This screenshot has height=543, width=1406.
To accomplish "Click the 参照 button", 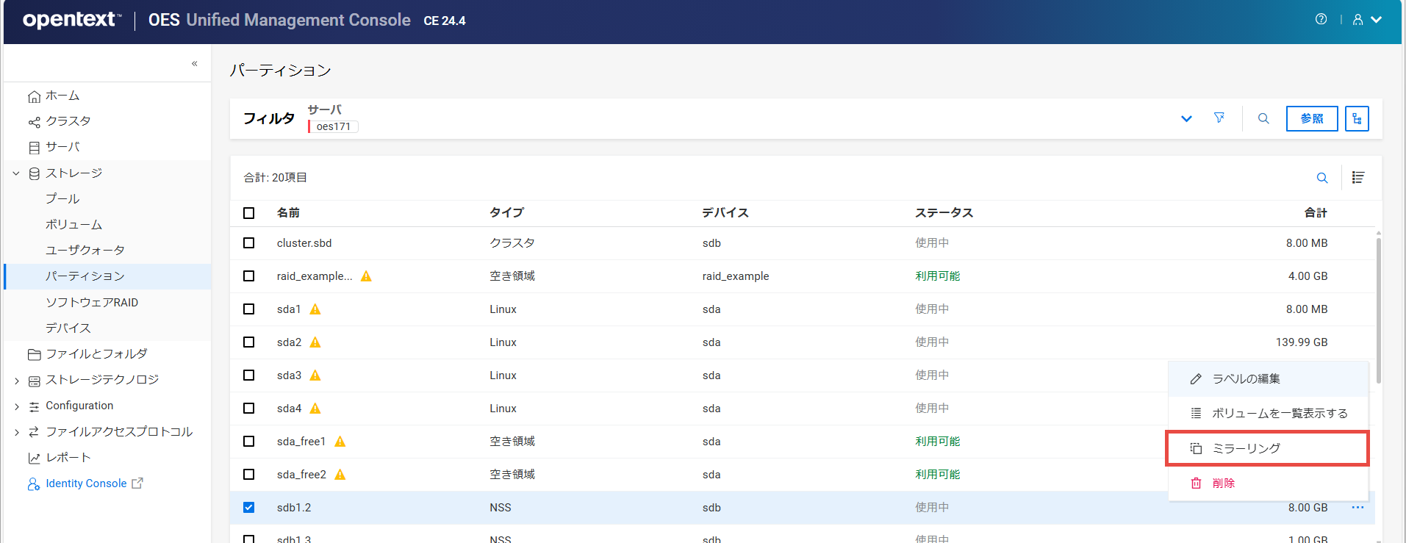I will click(1311, 118).
